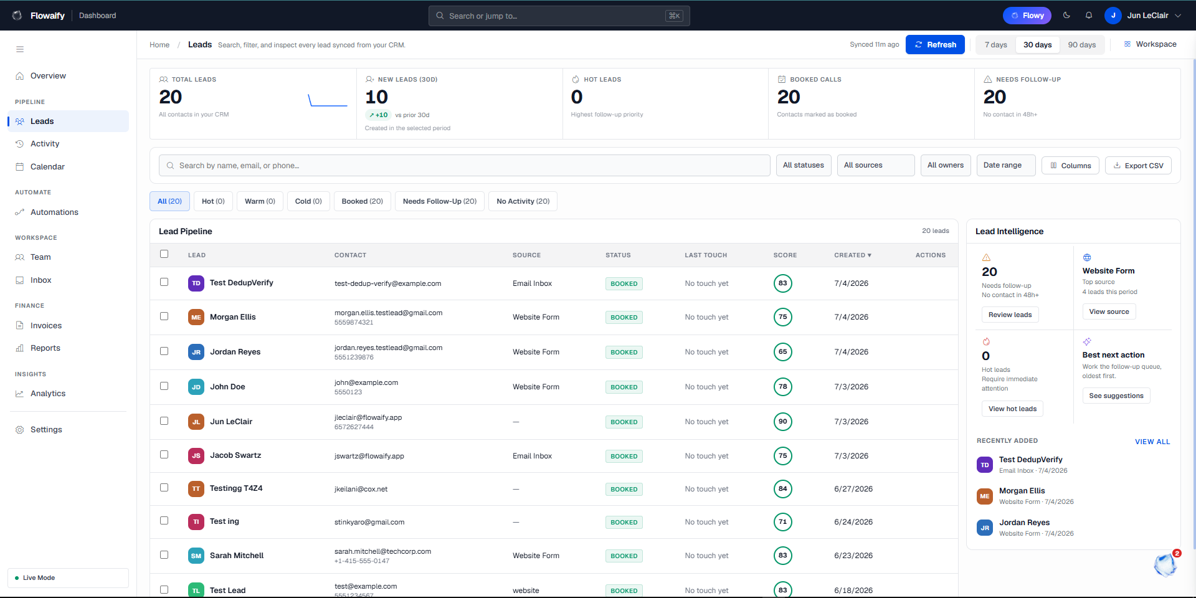Check the Morgan Ellis row checkbox

(x=164, y=316)
